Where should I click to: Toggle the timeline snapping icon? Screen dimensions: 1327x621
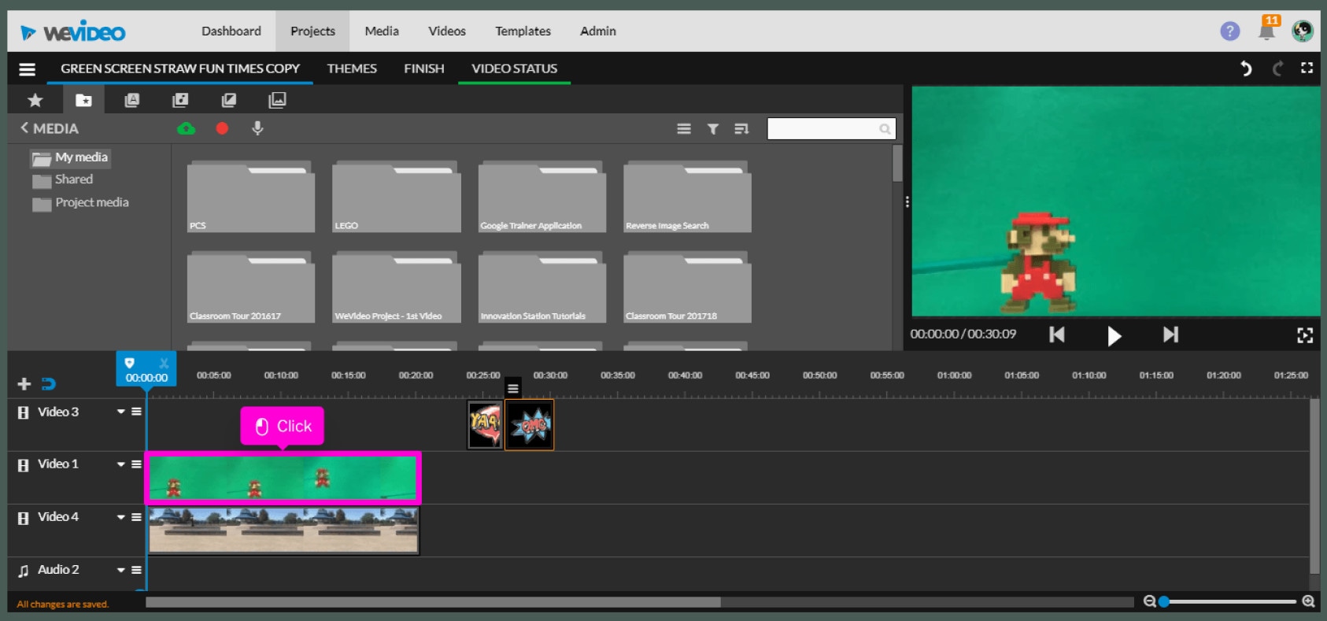(x=48, y=384)
